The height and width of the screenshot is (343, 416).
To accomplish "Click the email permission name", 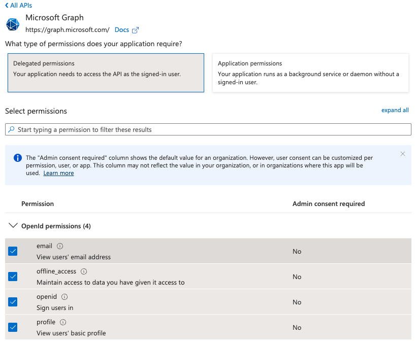I will click(44, 246).
